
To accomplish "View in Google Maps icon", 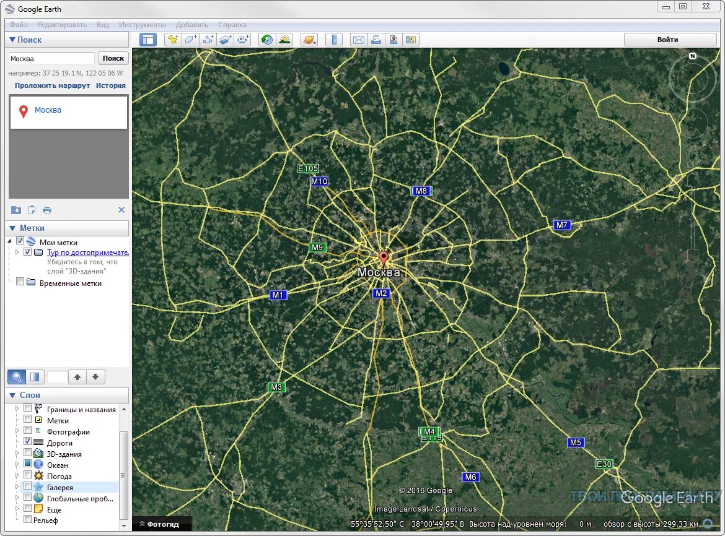I will point(411,40).
